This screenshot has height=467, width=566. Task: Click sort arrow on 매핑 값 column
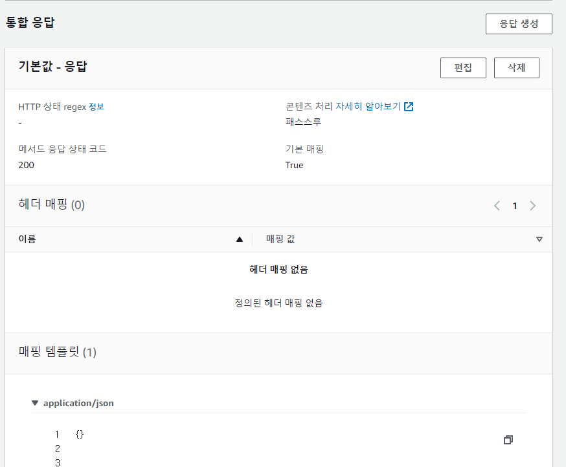click(x=539, y=239)
